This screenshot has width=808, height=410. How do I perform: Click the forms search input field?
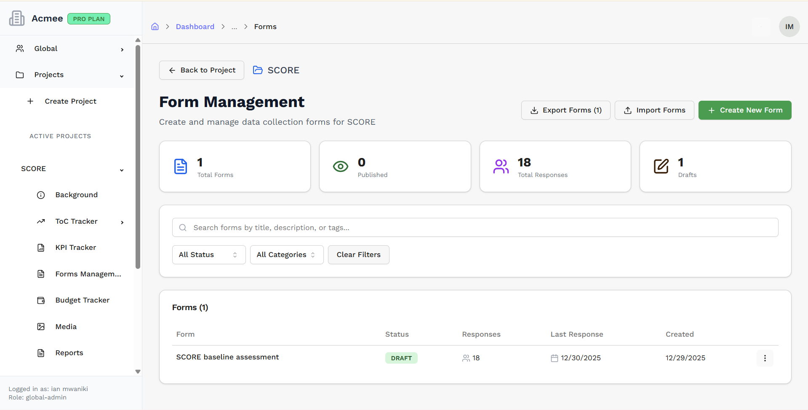475,228
